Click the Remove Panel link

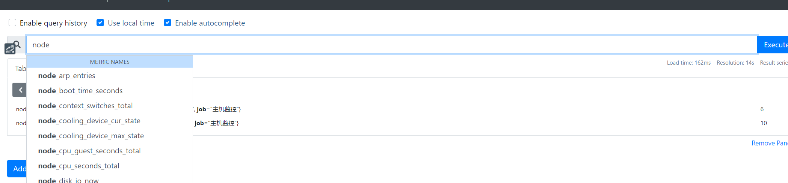pos(770,143)
